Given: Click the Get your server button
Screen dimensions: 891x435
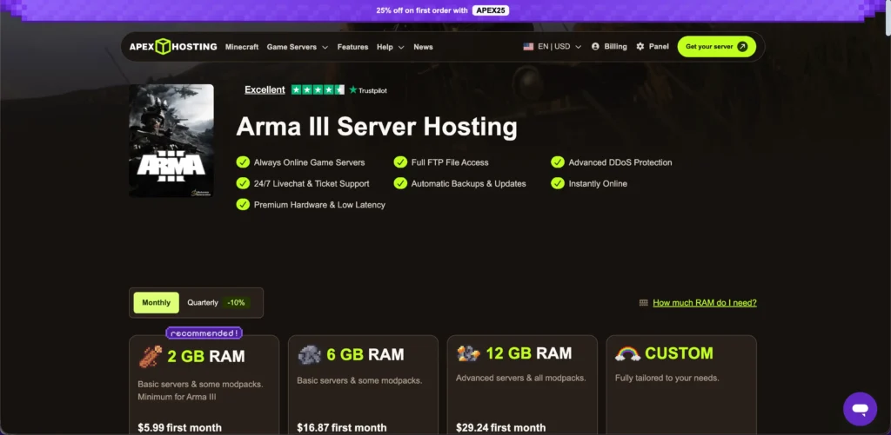Looking at the screenshot, I should [716, 47].
